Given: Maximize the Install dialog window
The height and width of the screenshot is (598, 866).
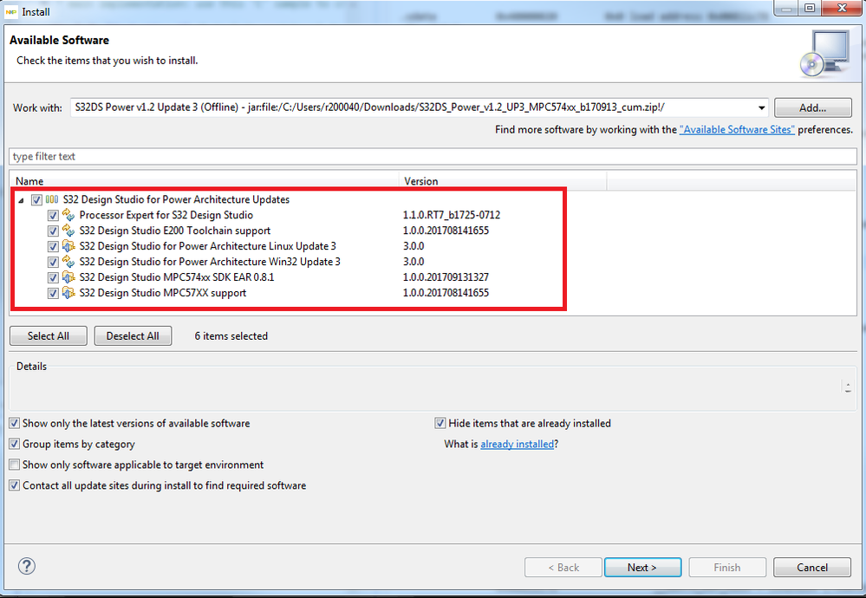Looking at the screenshot, I should [810, 9].
